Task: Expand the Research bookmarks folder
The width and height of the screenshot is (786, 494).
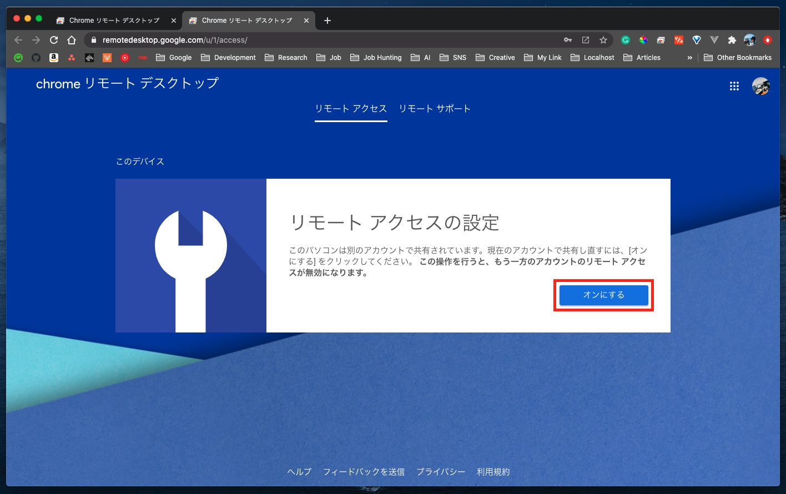Action: (286, 58)
